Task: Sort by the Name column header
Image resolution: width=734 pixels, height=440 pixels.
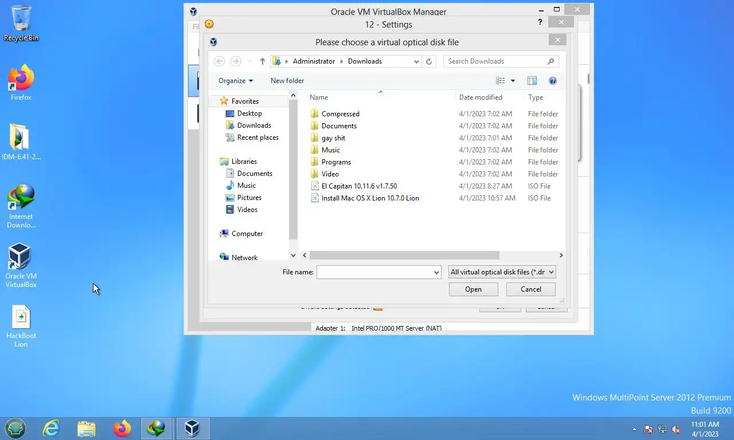Action: (319, 97)
